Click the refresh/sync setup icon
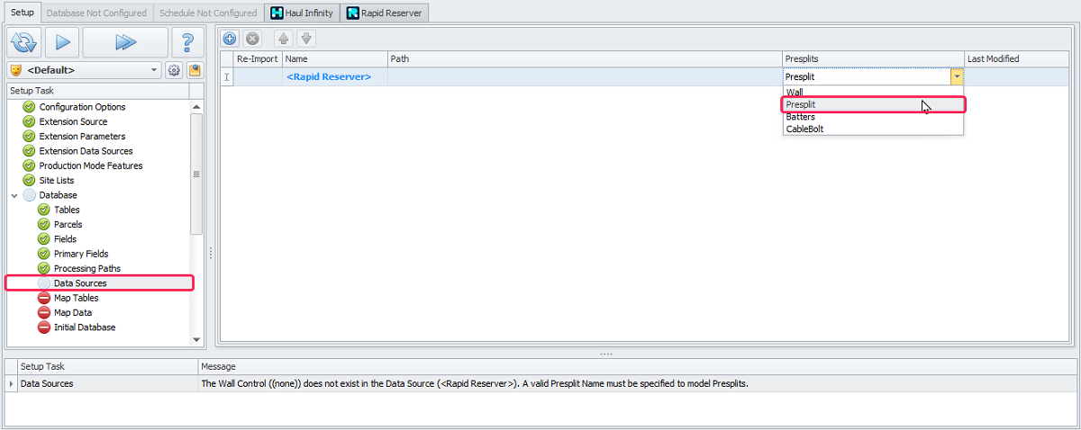This screenshot has height=430, width=1081. [x=23, y=42]
